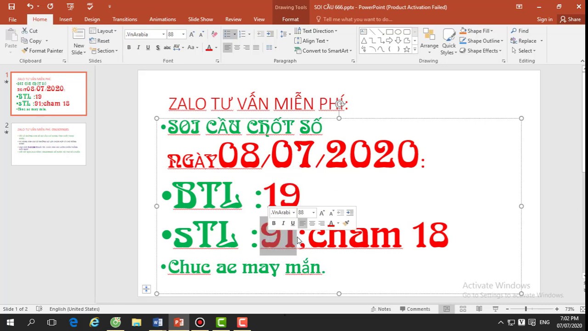Click Font Color button in ribbon
The height and width of the screenshot is (331, 588).
click(x=209, y=47)
